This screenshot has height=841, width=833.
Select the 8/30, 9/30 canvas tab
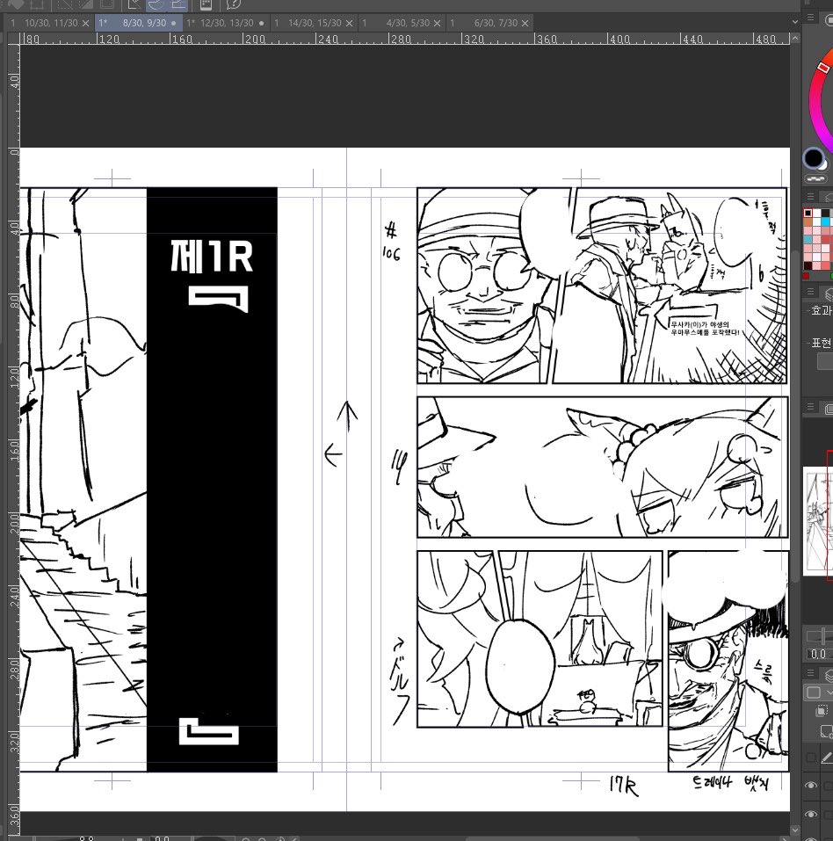coord(138,23)
